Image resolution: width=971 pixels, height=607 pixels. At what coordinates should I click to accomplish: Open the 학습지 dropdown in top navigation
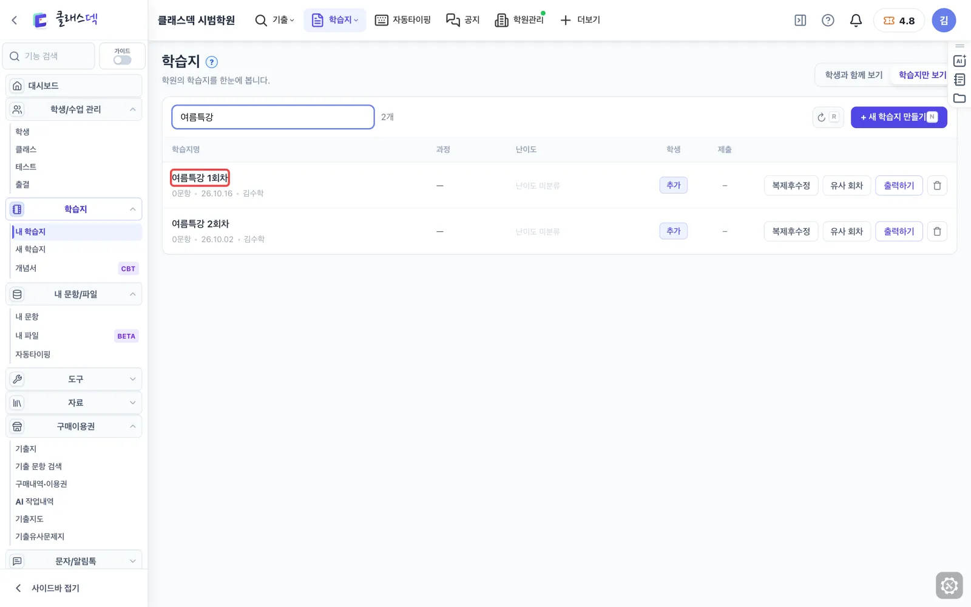[334, 20]
